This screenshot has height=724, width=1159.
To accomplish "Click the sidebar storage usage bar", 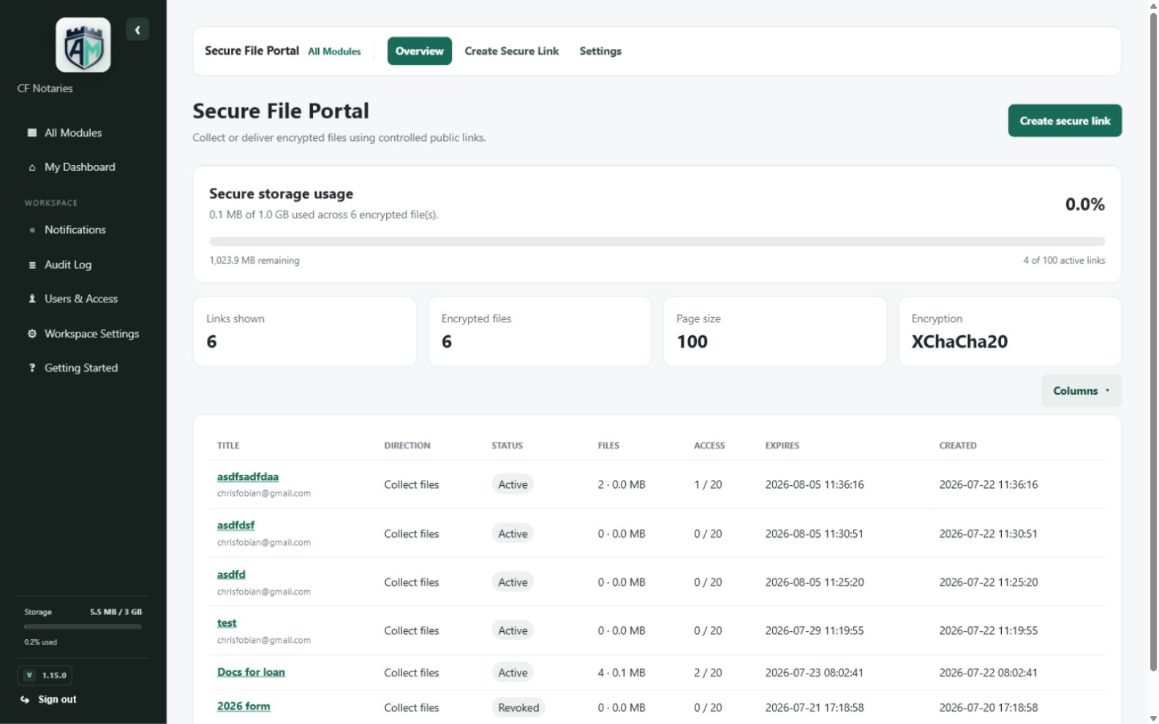I will coord(83,627).
